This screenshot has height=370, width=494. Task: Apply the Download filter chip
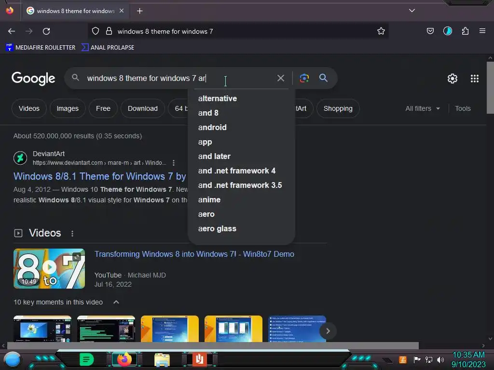142,108
